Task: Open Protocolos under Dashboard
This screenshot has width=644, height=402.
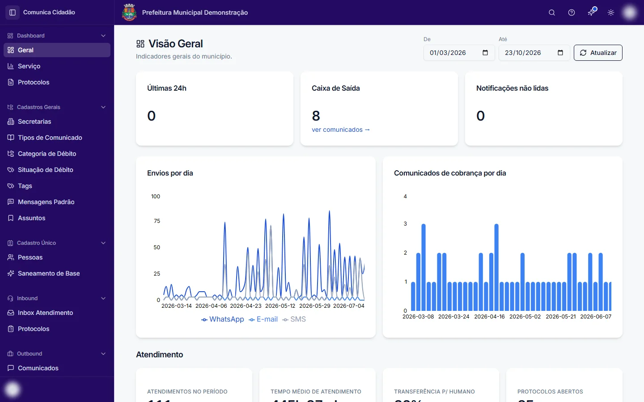Action: [57, 82]
